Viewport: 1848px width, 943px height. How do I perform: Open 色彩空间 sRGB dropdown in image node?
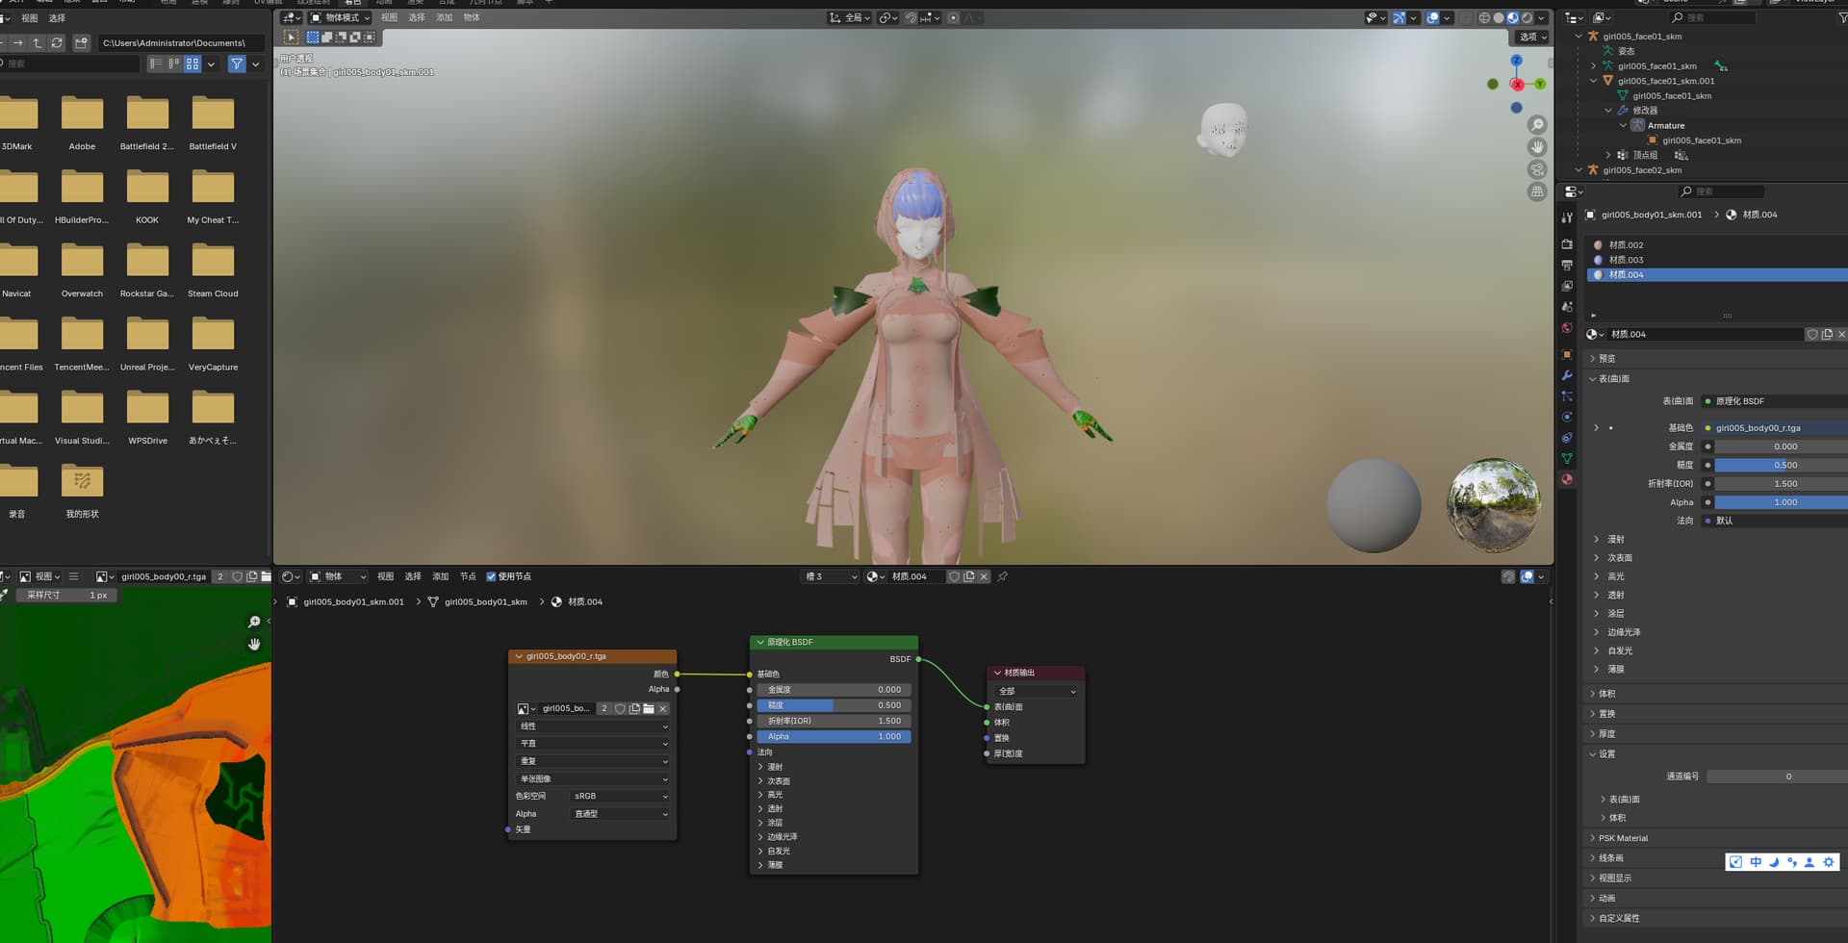click(x=620, y=797)
